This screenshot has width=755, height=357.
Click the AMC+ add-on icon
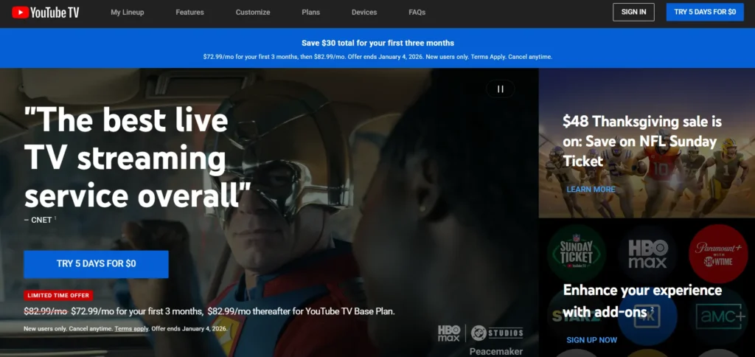tap(717, 316)
